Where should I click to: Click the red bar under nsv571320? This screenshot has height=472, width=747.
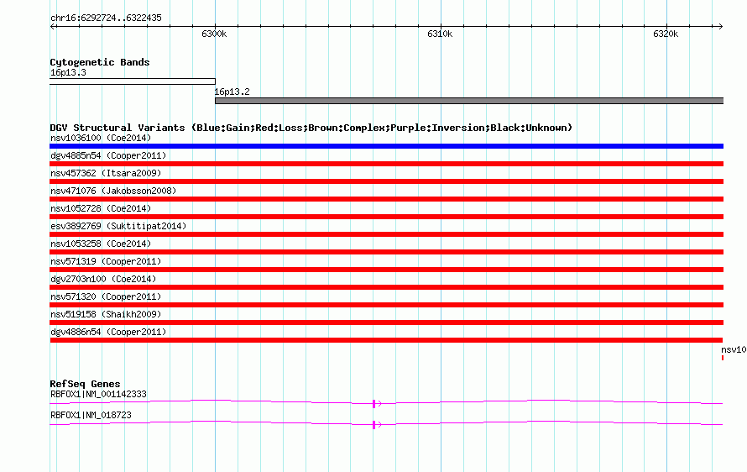tap(386, 305)
